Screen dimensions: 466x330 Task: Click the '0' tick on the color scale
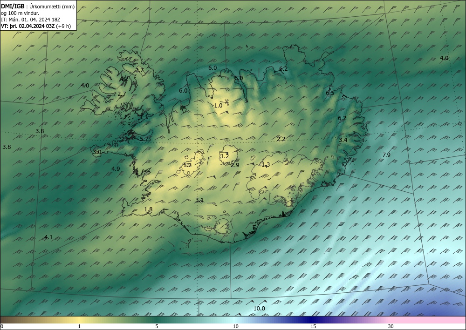[2, 327]
